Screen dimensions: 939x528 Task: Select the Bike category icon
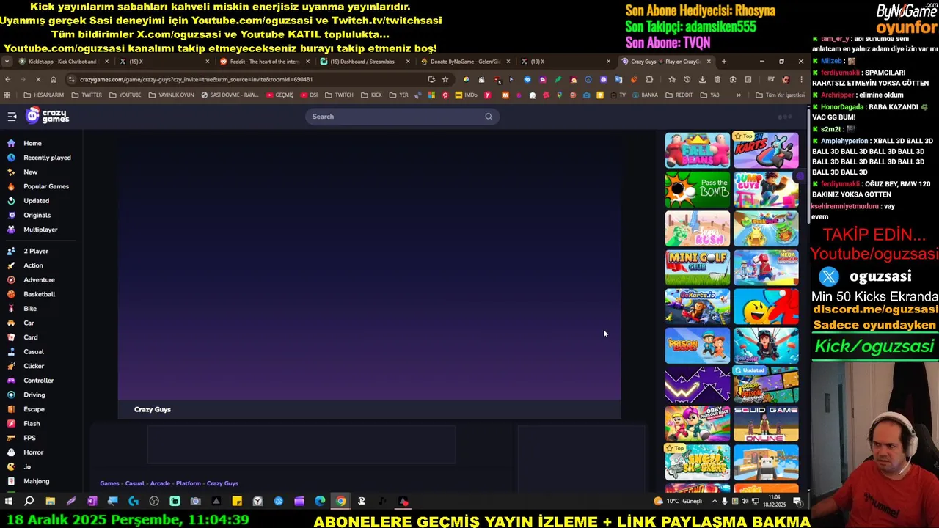tap(11, 309)
